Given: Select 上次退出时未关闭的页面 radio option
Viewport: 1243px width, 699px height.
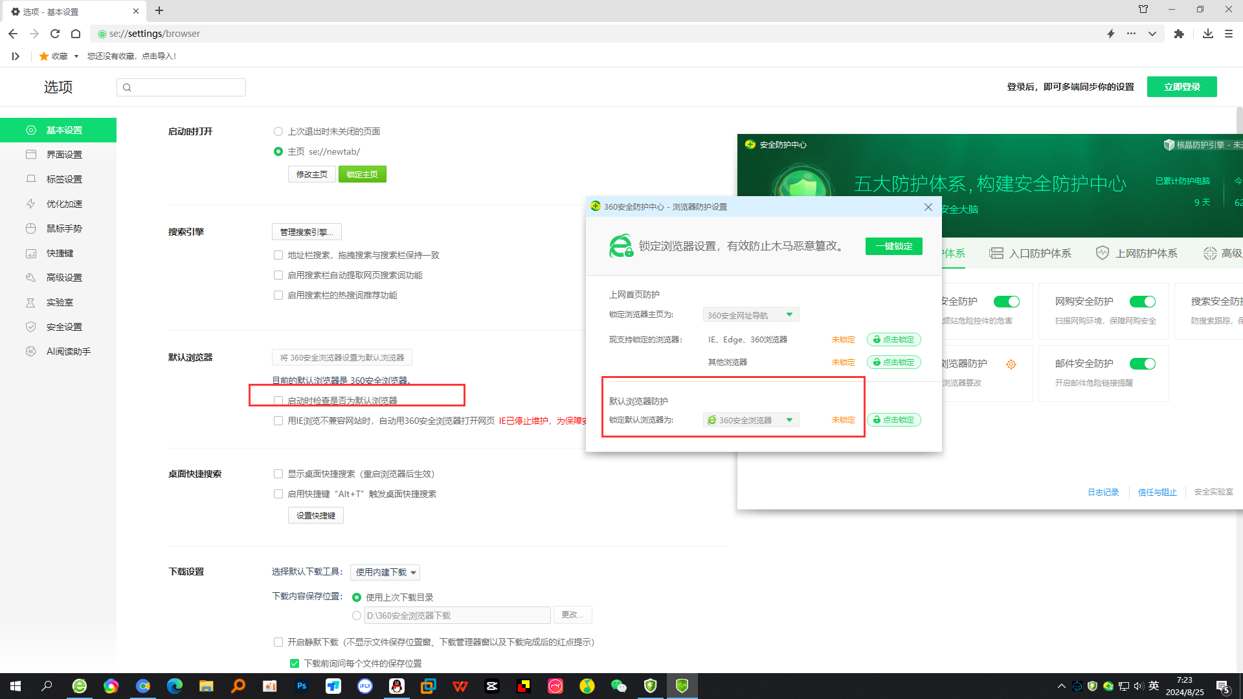Looking at the screenshot, I should coord(278,131).
